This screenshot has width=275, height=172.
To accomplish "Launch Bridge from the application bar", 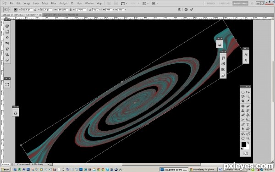I will click(109, 3).
